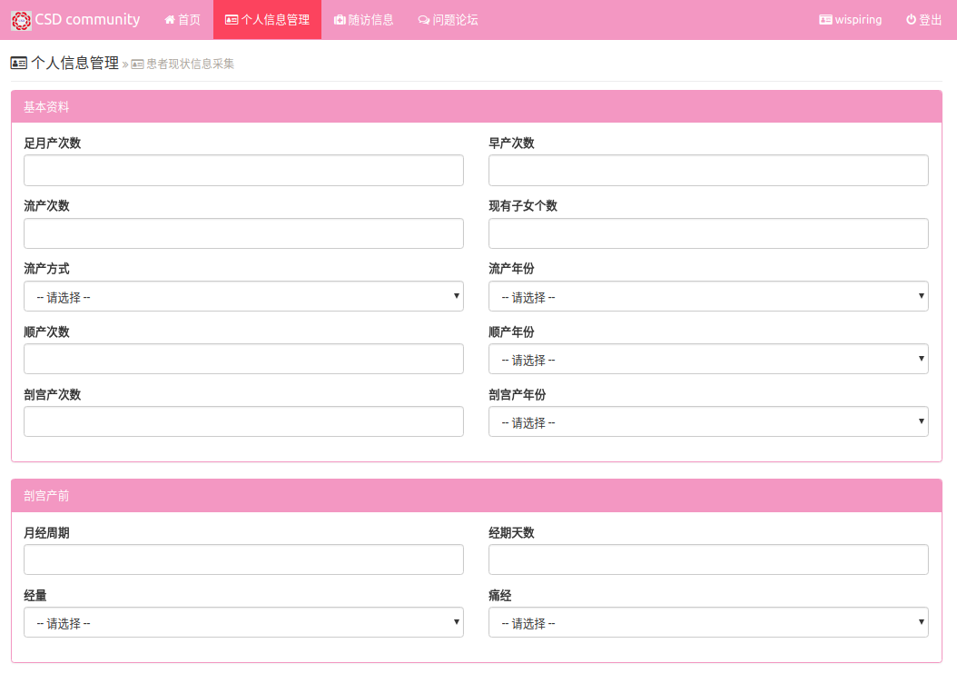Click the wispiring user profile link
The height and width of the screenshot is (673, 957).
tap(850, 20)
